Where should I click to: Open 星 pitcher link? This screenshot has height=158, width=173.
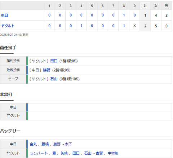point(54,153)
